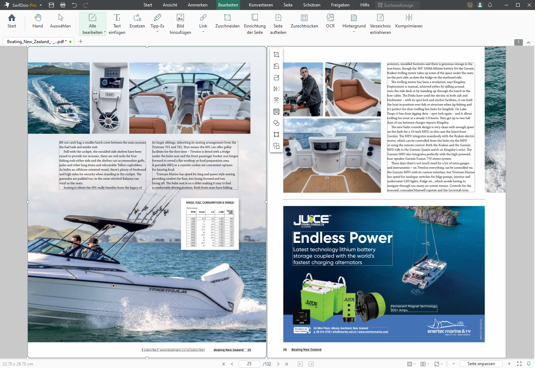The width and height of the screenshot is (535, 368).
Task: Expand the Hintergrund dropdown
Action: coord(354,32)
